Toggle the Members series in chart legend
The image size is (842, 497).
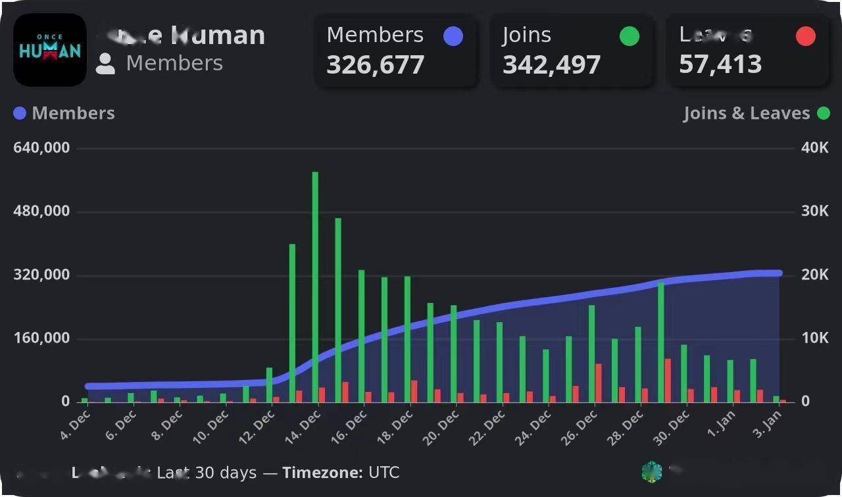[64, 113]
